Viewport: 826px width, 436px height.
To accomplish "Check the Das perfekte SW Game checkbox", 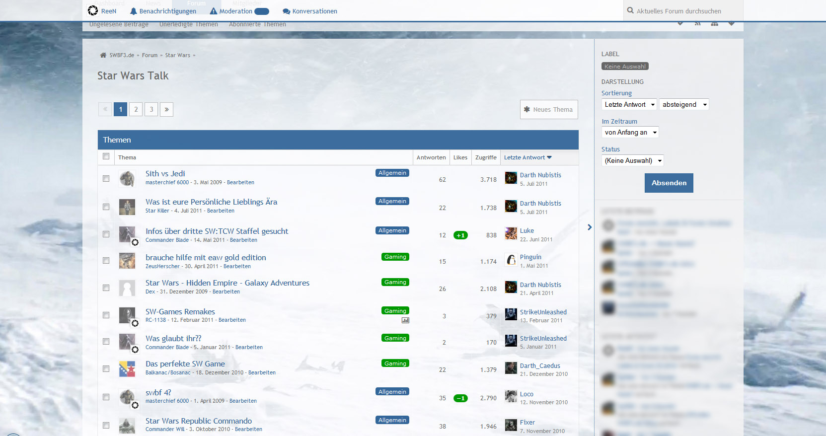I will tap(106, 368).
